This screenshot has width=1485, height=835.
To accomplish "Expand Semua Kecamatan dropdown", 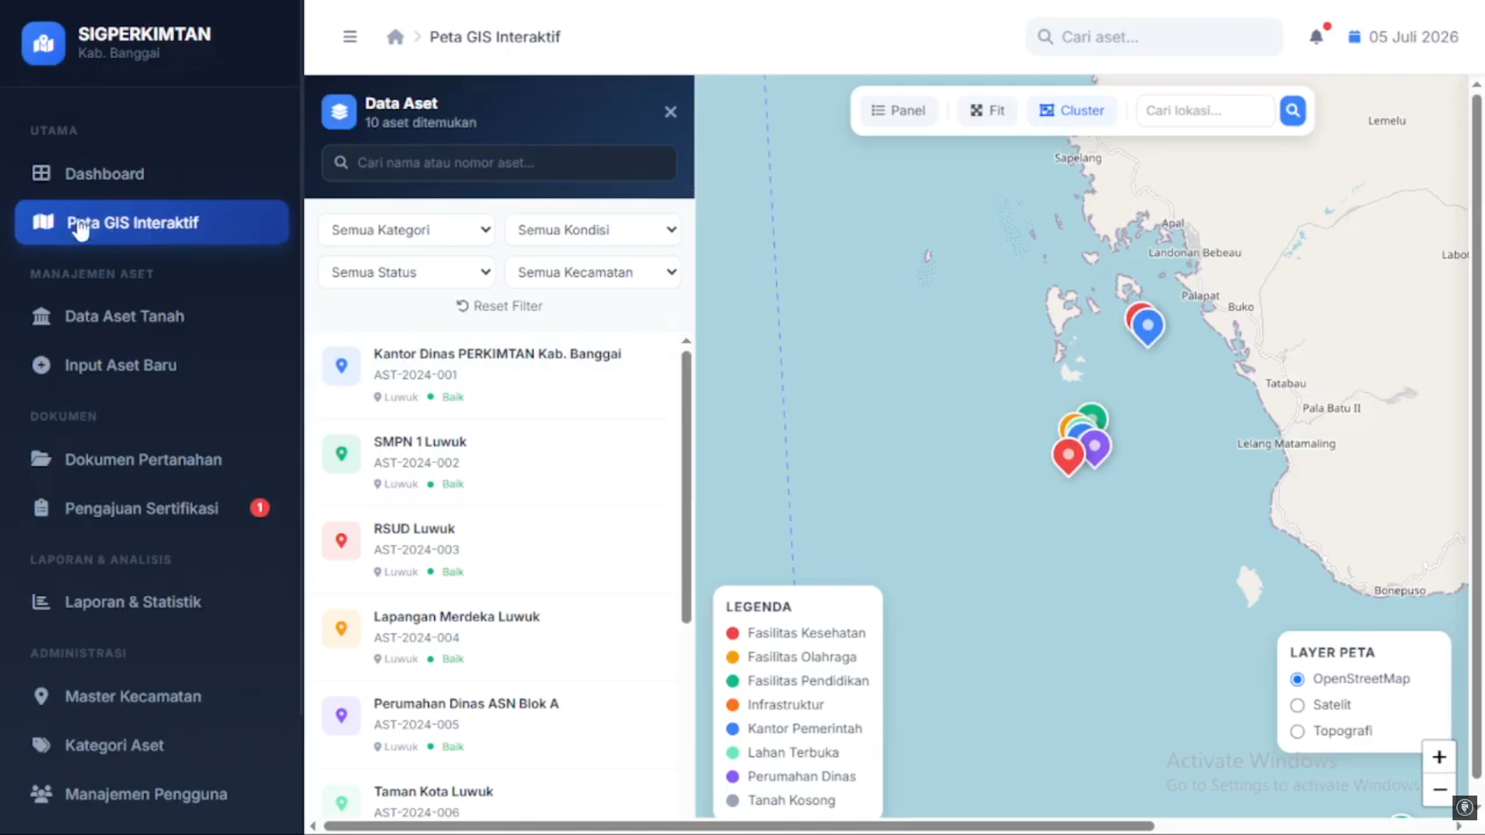I will 593,272.
